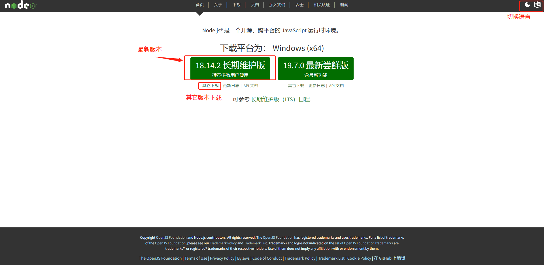Click Code of Conduct footer link
Viewport: 544px width, 265px height.
[267, 258]
